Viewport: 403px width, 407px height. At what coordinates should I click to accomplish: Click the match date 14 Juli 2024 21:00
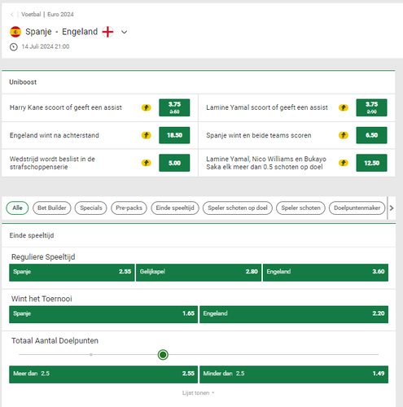[x=46, y=46]
